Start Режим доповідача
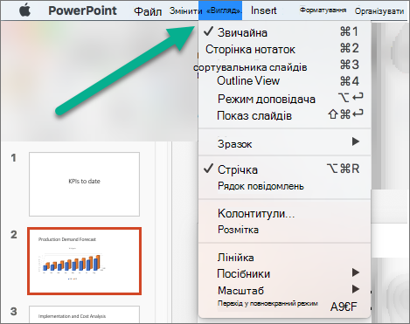The height and width of the screenshot is (324, 410). pos(284,99)
